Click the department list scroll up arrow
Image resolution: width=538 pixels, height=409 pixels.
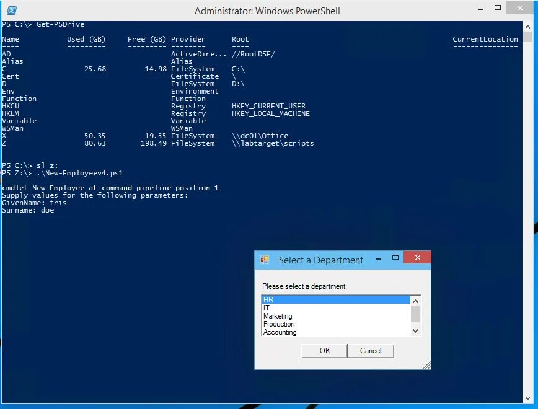tap(415, 301)
